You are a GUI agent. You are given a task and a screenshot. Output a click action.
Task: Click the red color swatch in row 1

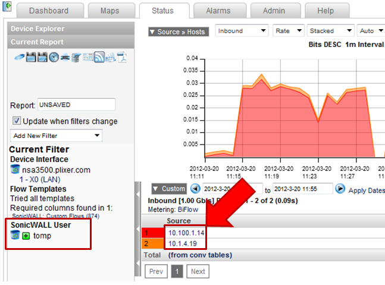tap(152, 233)
